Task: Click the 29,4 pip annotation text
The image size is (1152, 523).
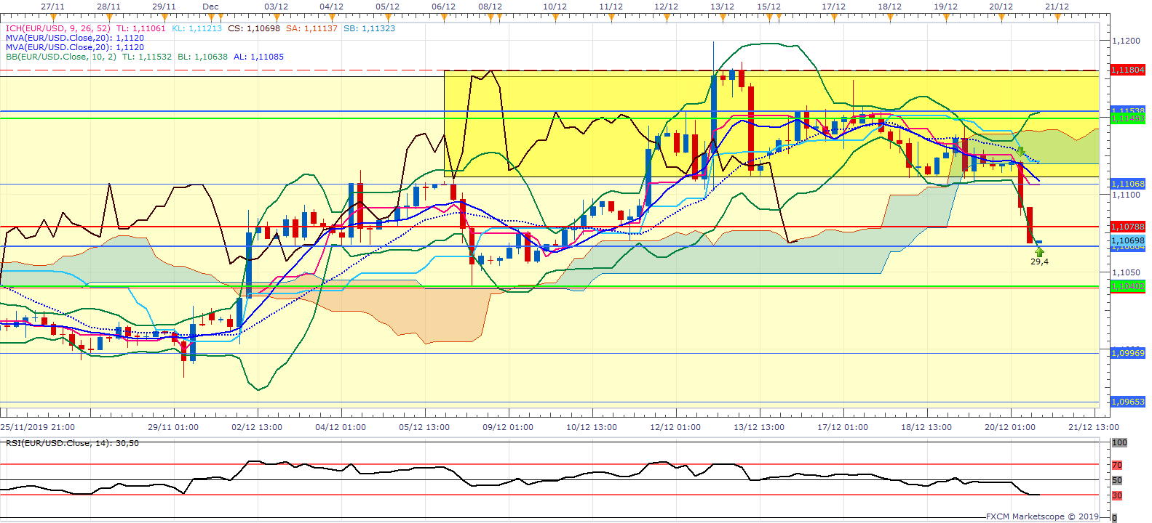Action: point(1039,261)
